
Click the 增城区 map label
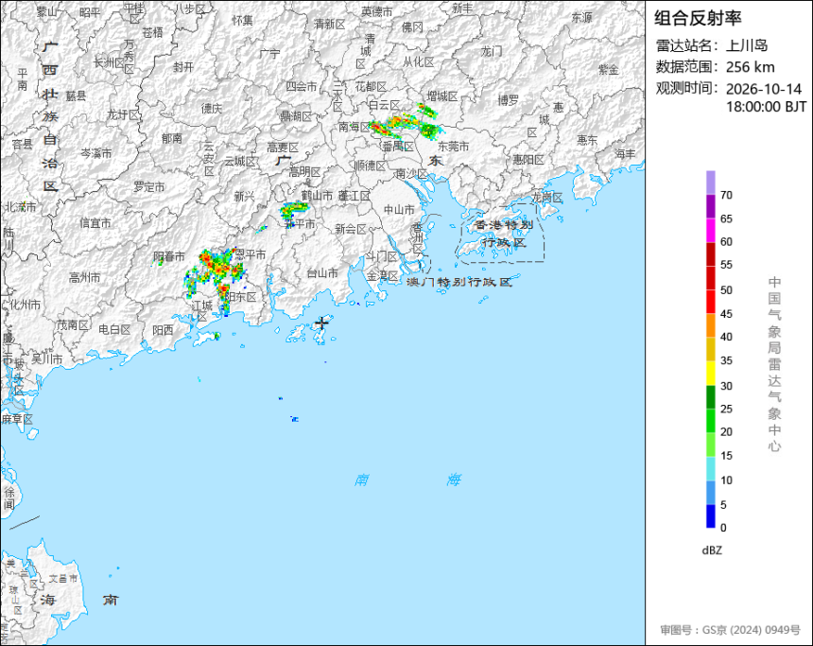(442, 96)
